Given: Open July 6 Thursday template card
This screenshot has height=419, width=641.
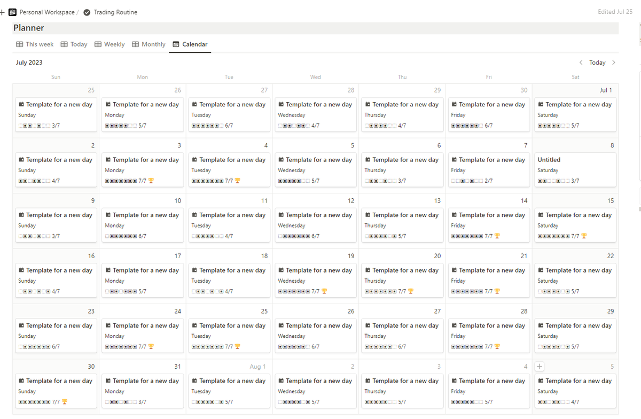Looking at the screenshot, I should click(x=403, y=170).
